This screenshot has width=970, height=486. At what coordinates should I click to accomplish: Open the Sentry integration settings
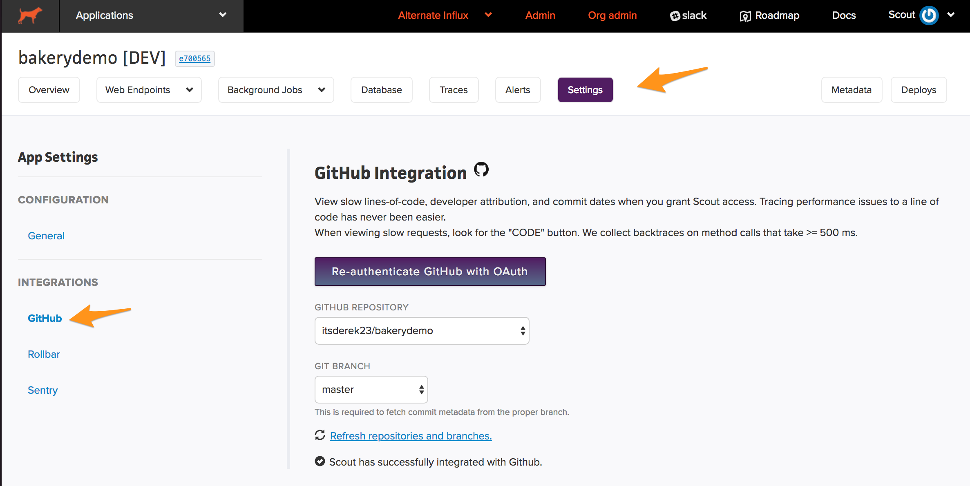(42, 390)
